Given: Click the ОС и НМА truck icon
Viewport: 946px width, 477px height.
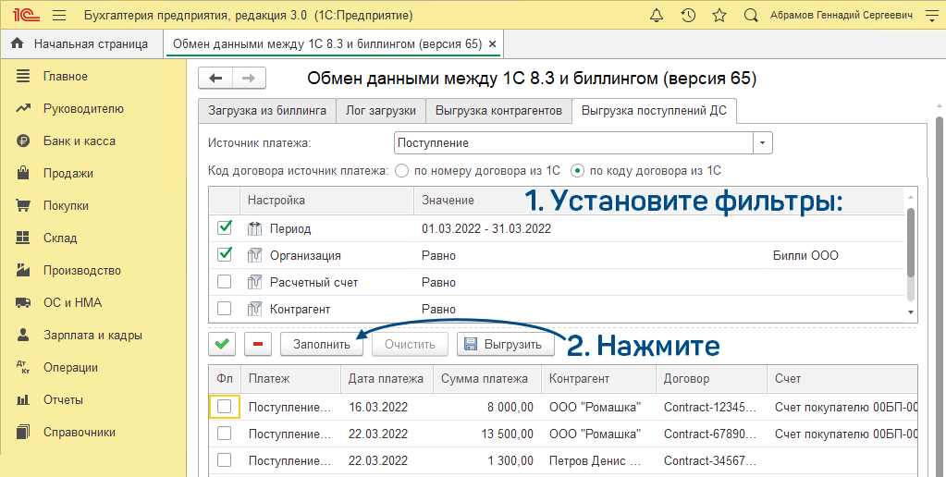Looking at the screenshot, I should coord(23,302).
